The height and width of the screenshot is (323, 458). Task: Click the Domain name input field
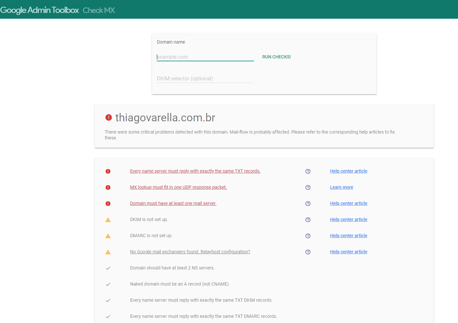point(205,57)
